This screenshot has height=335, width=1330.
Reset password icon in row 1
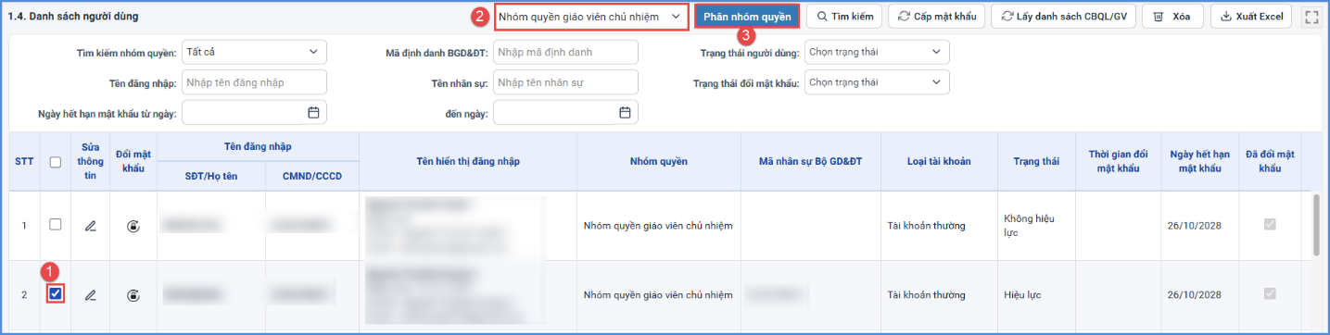tap(134, 225)
